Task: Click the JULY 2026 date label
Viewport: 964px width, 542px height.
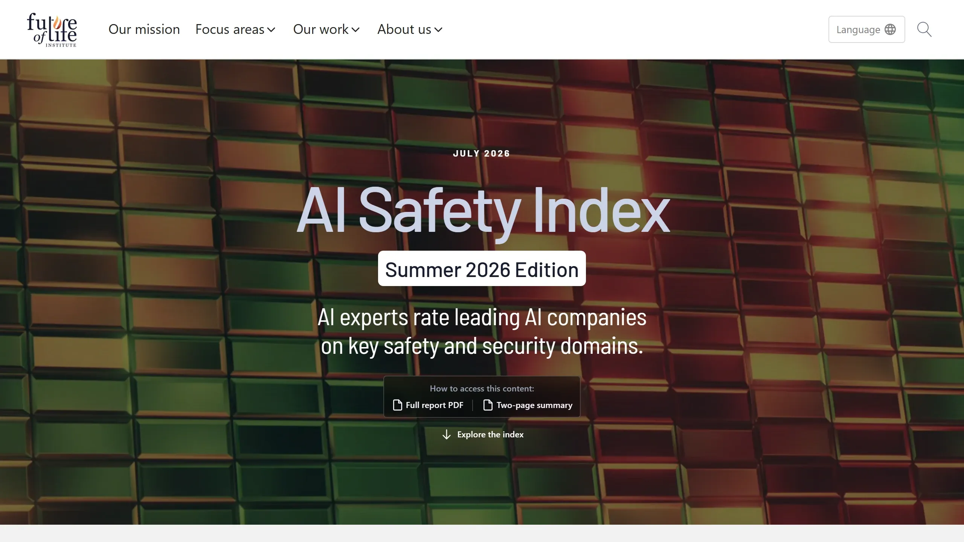Action: [x=482, y=154]
